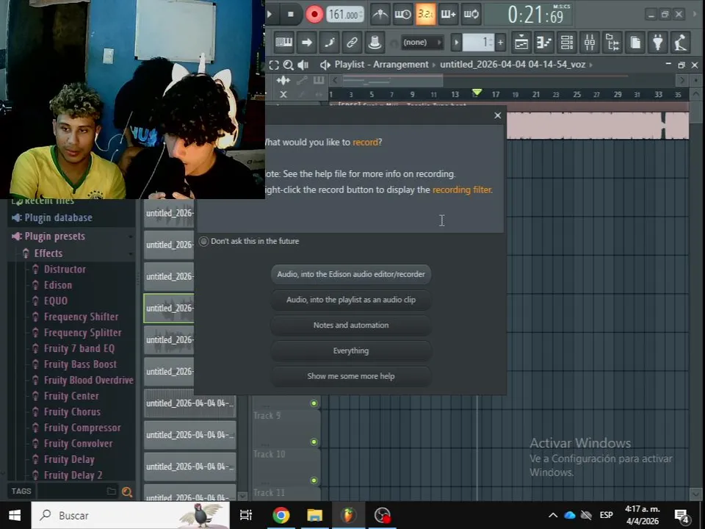Expand the Fruity Delay 2 entry
705x529 pixels.
(x=73, y=475)
